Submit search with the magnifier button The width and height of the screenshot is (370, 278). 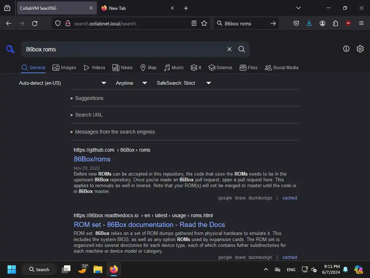241,49
